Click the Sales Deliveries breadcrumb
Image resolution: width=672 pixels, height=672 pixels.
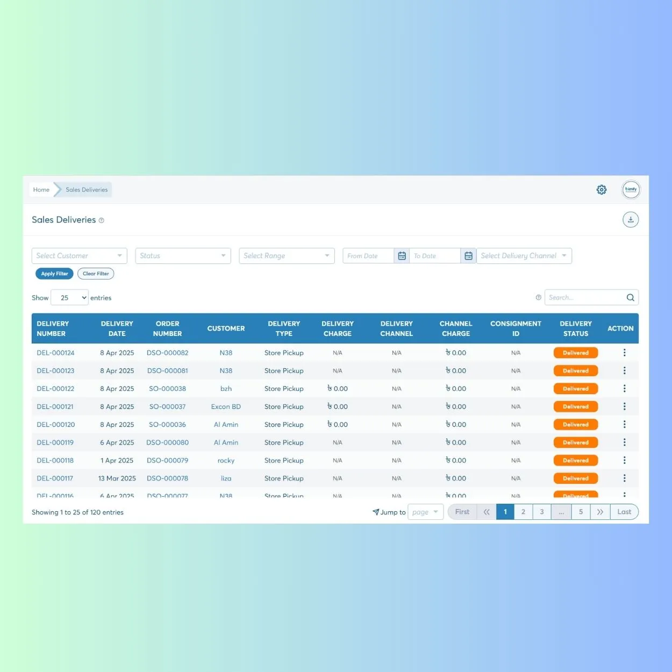(86, 189)
